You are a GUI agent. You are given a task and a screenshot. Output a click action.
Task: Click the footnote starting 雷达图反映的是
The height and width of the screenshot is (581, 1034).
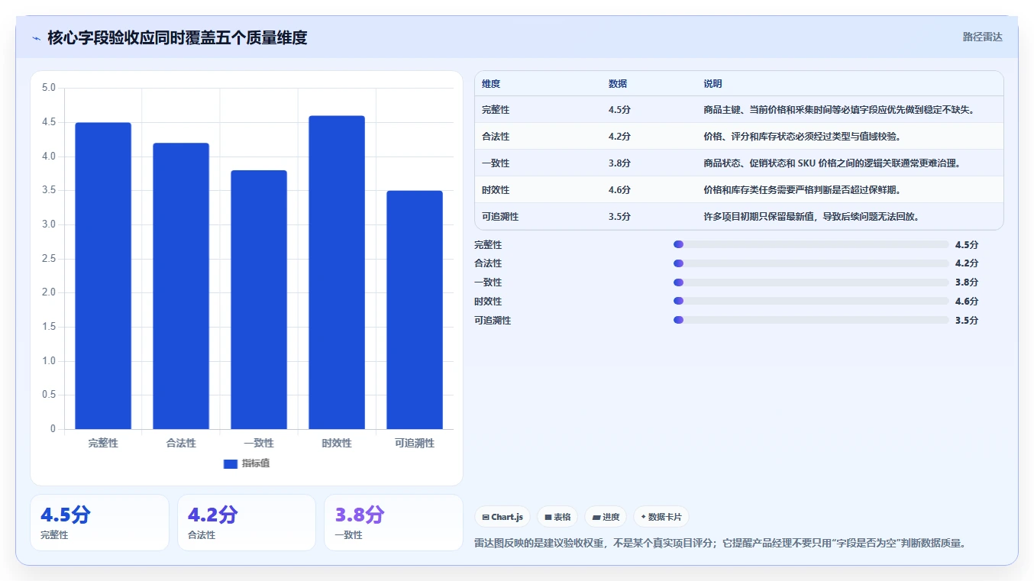(720, 544)
